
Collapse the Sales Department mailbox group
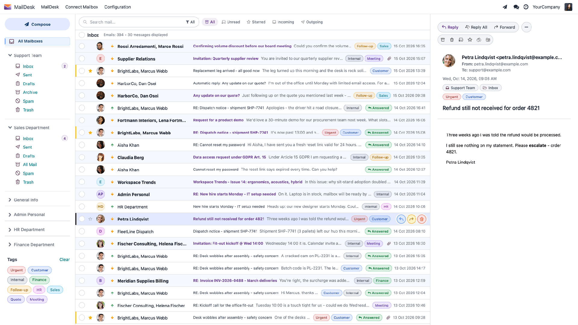tap(10, 128)
